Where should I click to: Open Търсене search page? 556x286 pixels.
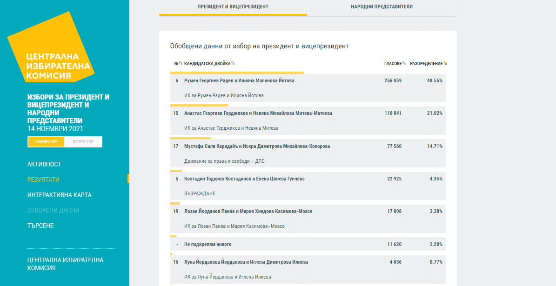40,226
